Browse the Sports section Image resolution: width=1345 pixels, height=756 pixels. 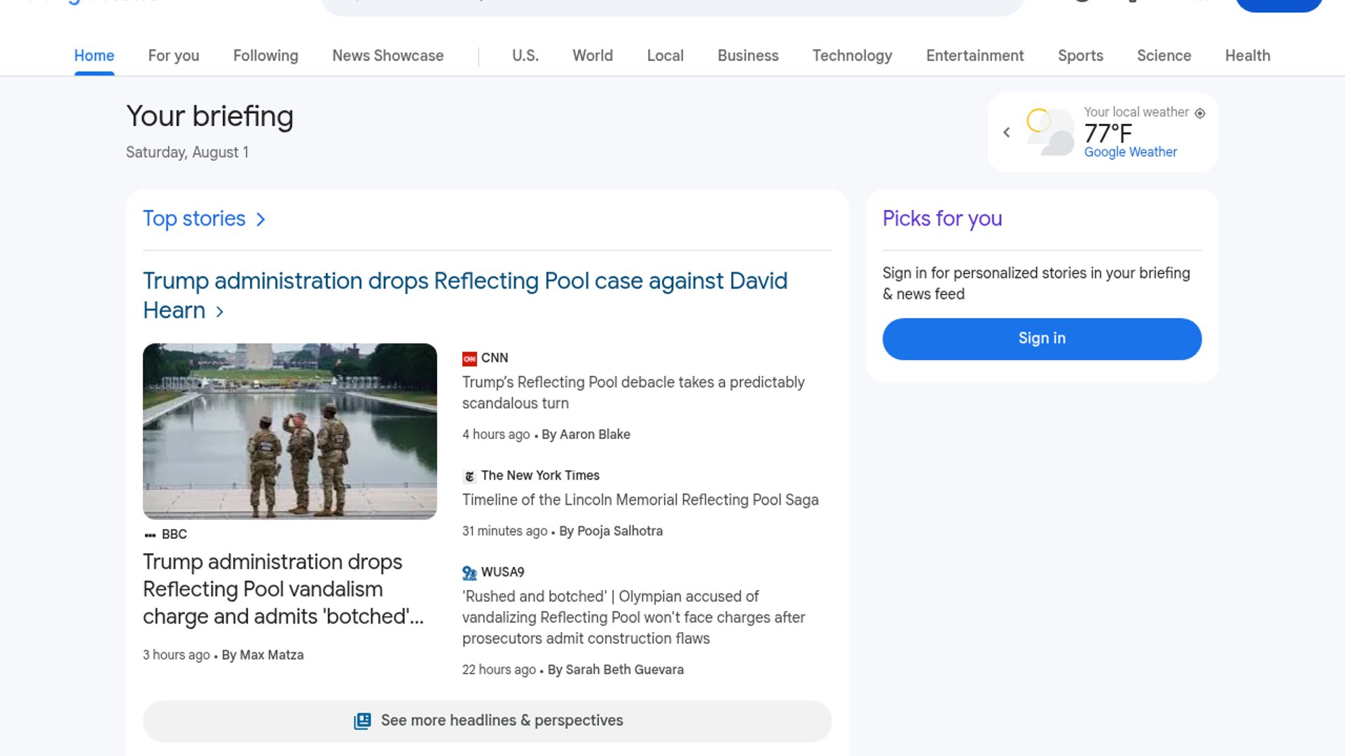[1080, 55]
